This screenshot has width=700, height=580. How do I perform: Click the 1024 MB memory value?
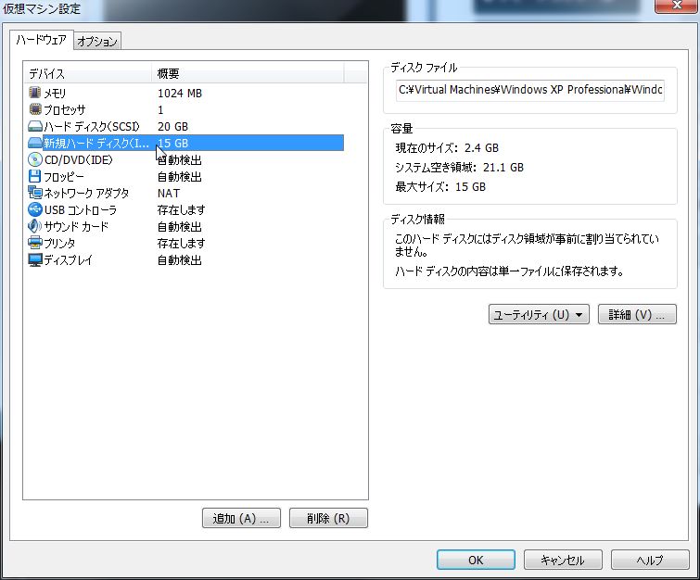180,94
